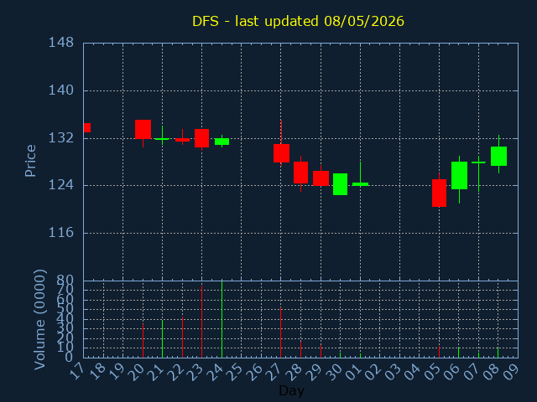This screenshot has height=402, width=537.
Task: Click day label 03 on the x-axis
Action: [394, 372]
